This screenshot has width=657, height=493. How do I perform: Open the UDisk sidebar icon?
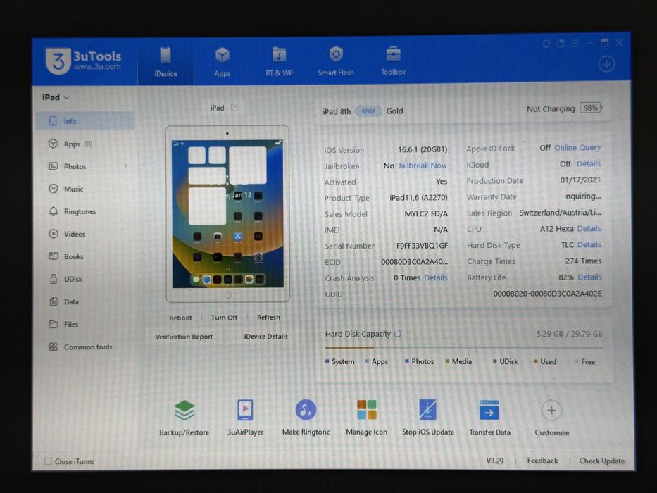point(54,279)
